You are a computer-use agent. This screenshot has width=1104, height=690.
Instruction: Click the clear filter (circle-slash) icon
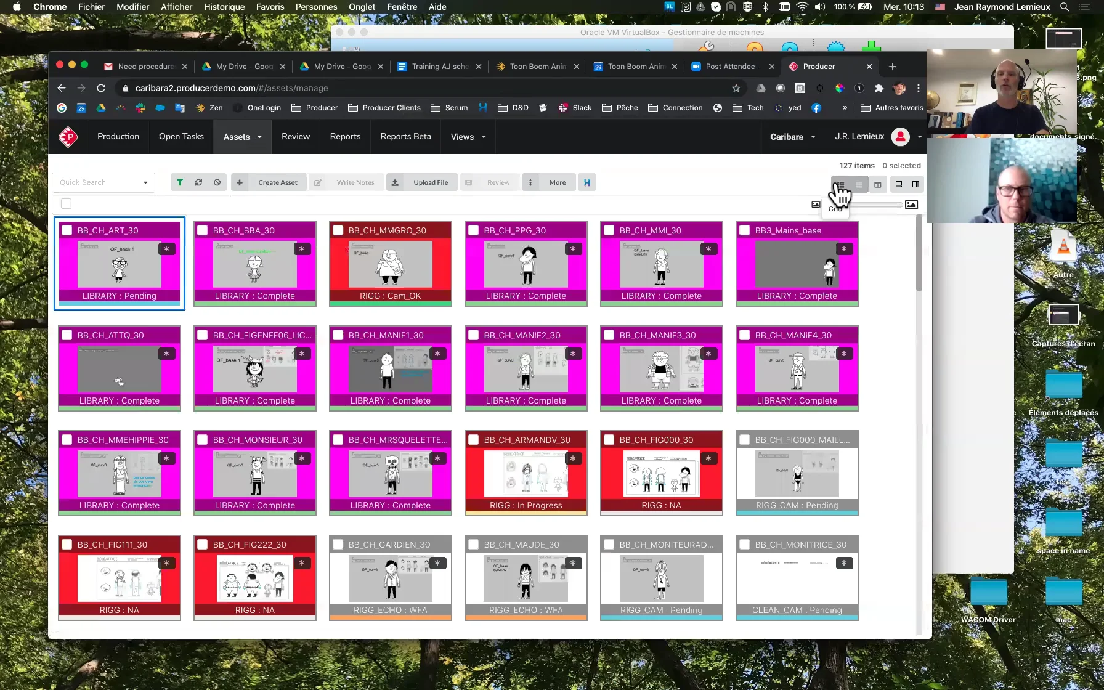point(217,182)
